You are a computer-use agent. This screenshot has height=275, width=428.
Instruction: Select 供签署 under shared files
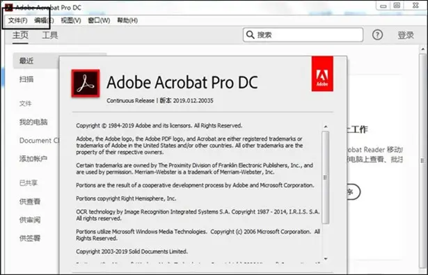30,238
